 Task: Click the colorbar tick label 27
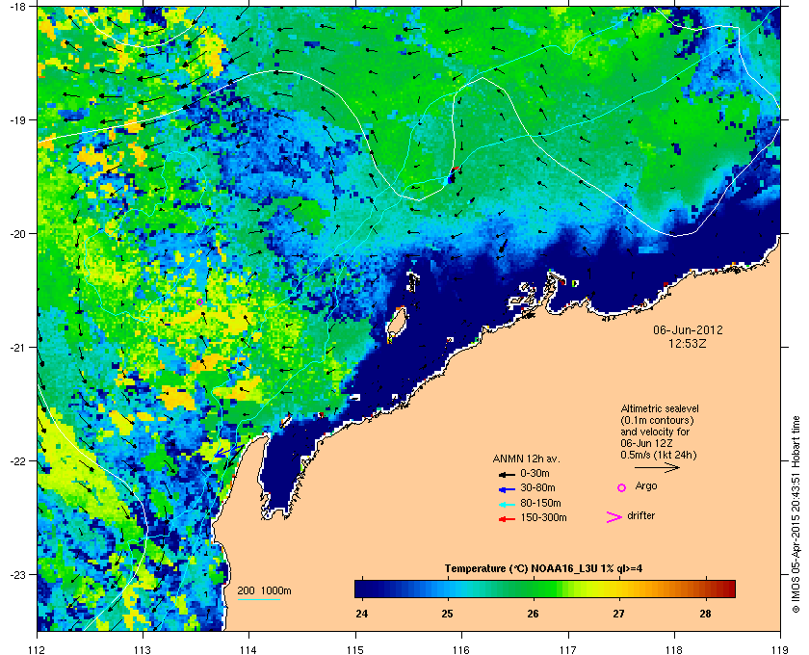pos(618,614)
